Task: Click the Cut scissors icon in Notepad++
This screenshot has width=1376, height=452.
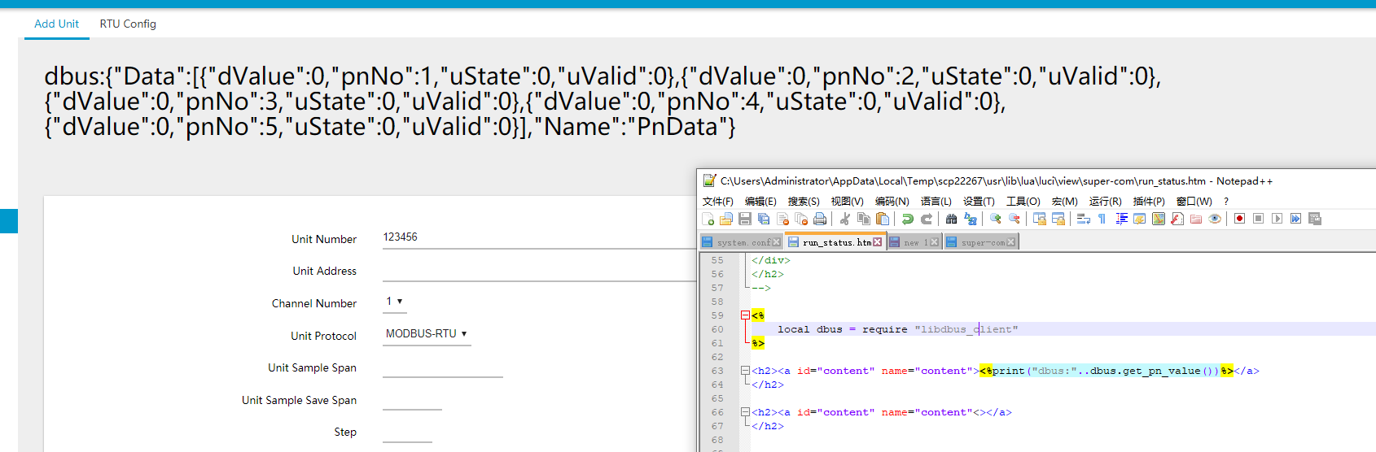Action: (x=845, y=219)
